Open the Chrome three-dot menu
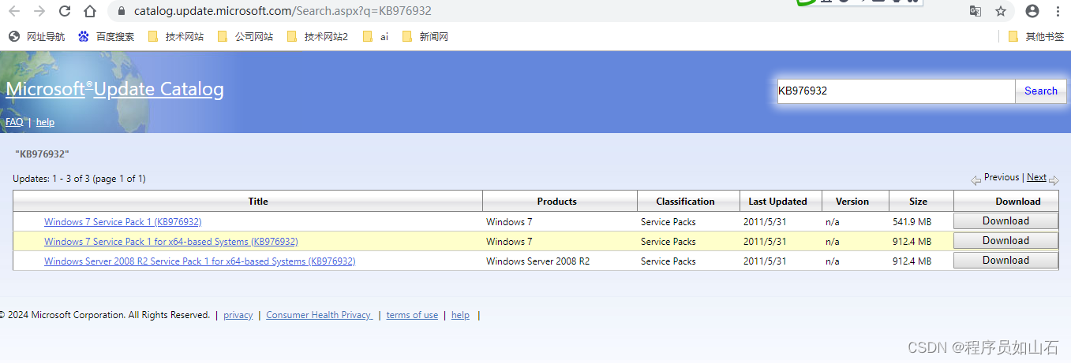1071x363 pixels. click(1058, 11)
